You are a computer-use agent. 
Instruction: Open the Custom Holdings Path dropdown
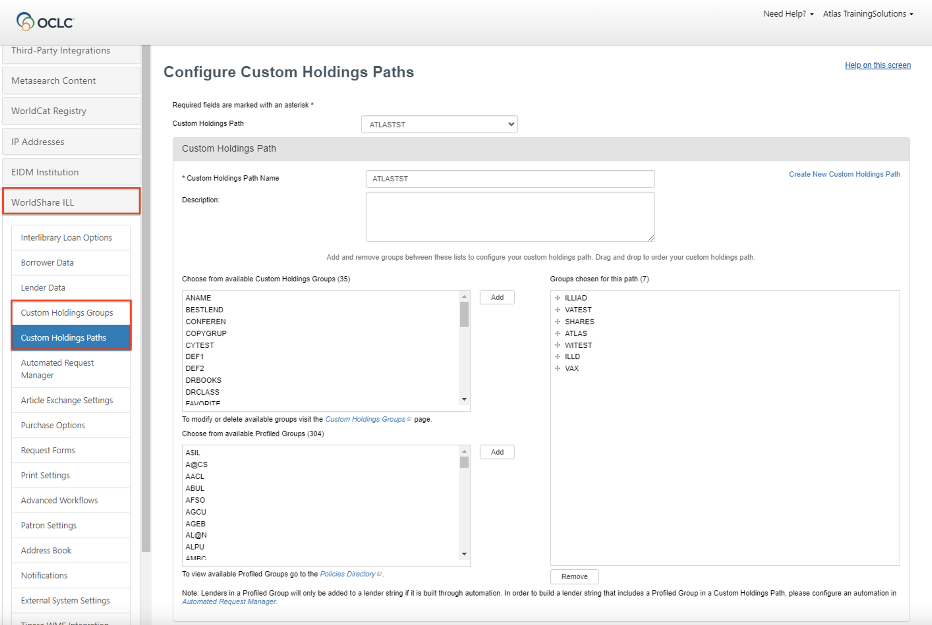[439, 124]
